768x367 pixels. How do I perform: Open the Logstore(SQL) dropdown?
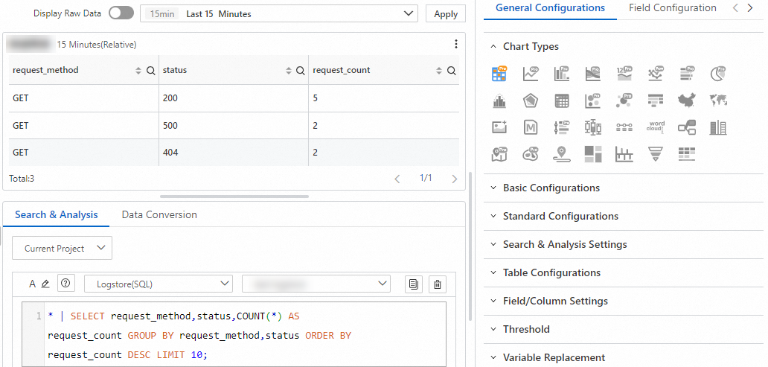click(x=158, y=284)
